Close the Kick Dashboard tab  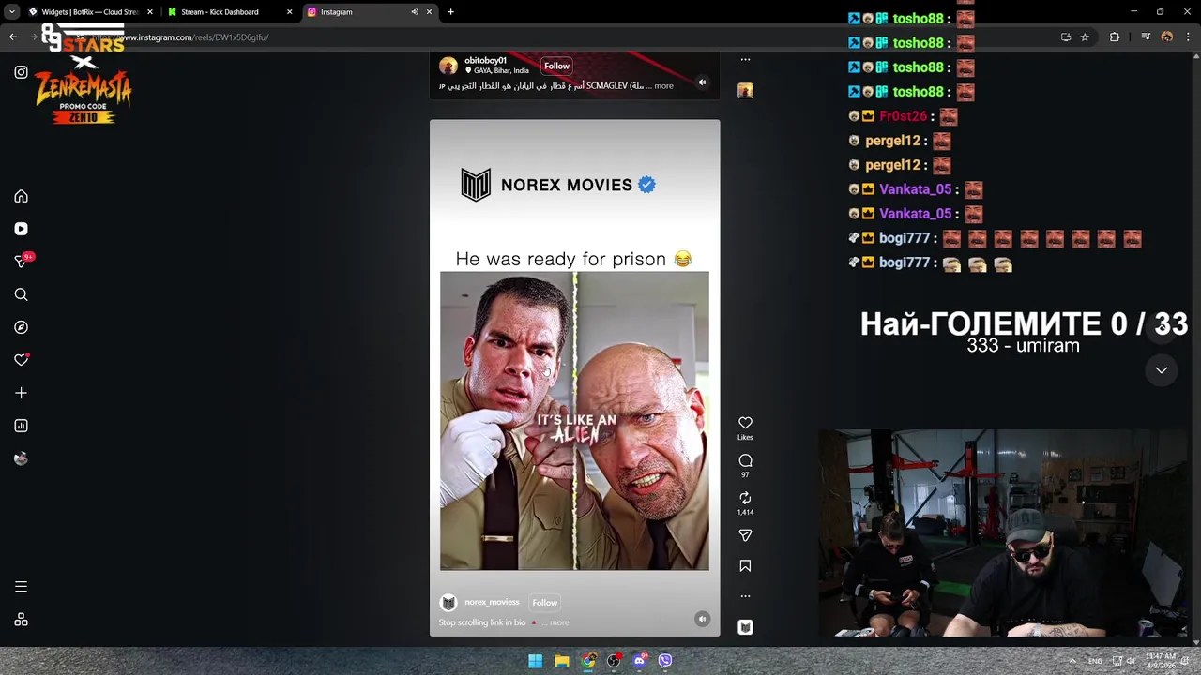coord(289,12)
